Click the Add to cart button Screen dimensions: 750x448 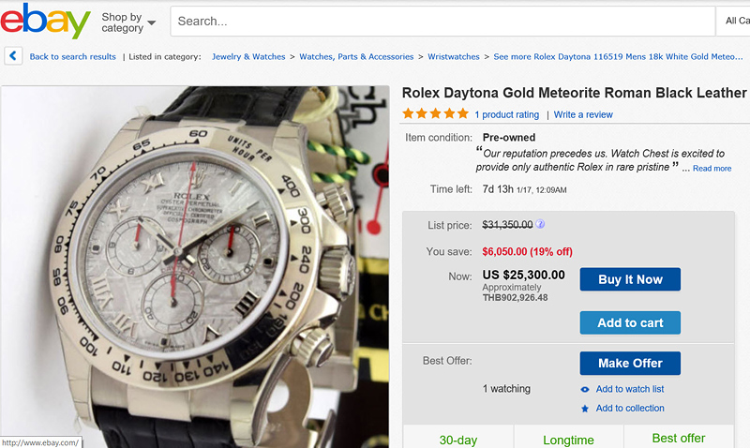click(630, 322)
